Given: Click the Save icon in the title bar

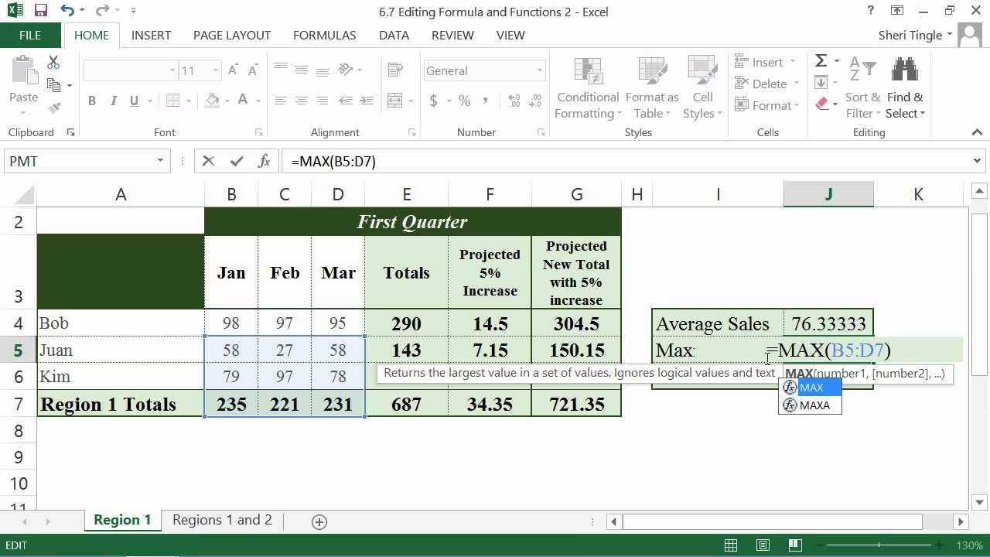Looking at the screenshot, I should pos(41,11).
